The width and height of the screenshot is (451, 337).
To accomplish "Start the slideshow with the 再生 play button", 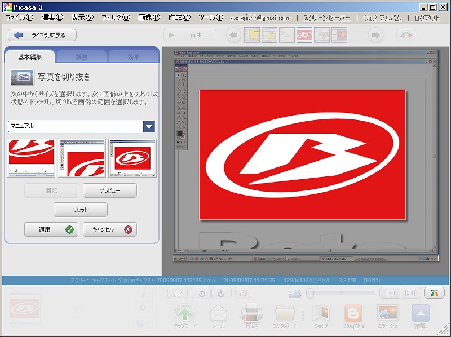I will 190,35.
